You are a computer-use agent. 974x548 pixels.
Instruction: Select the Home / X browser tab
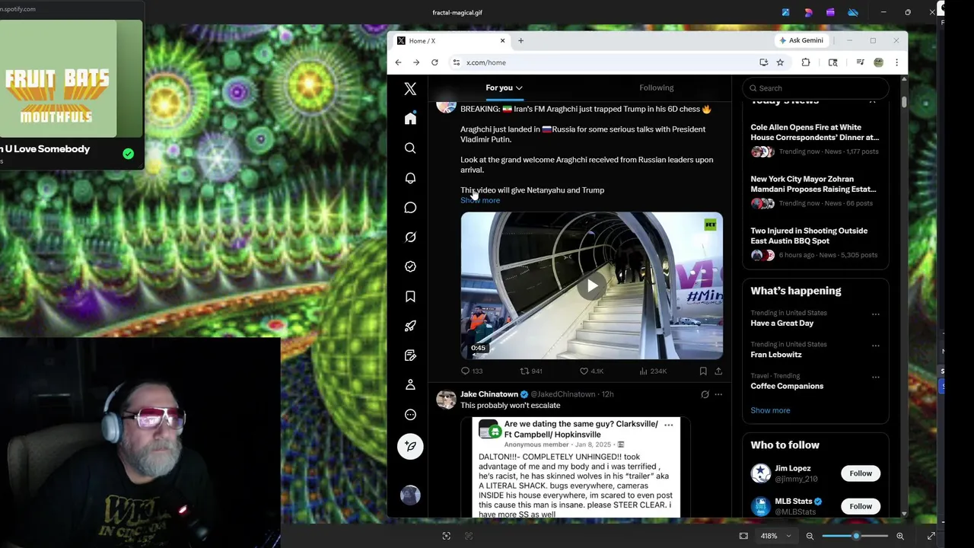tap(450, 40)
